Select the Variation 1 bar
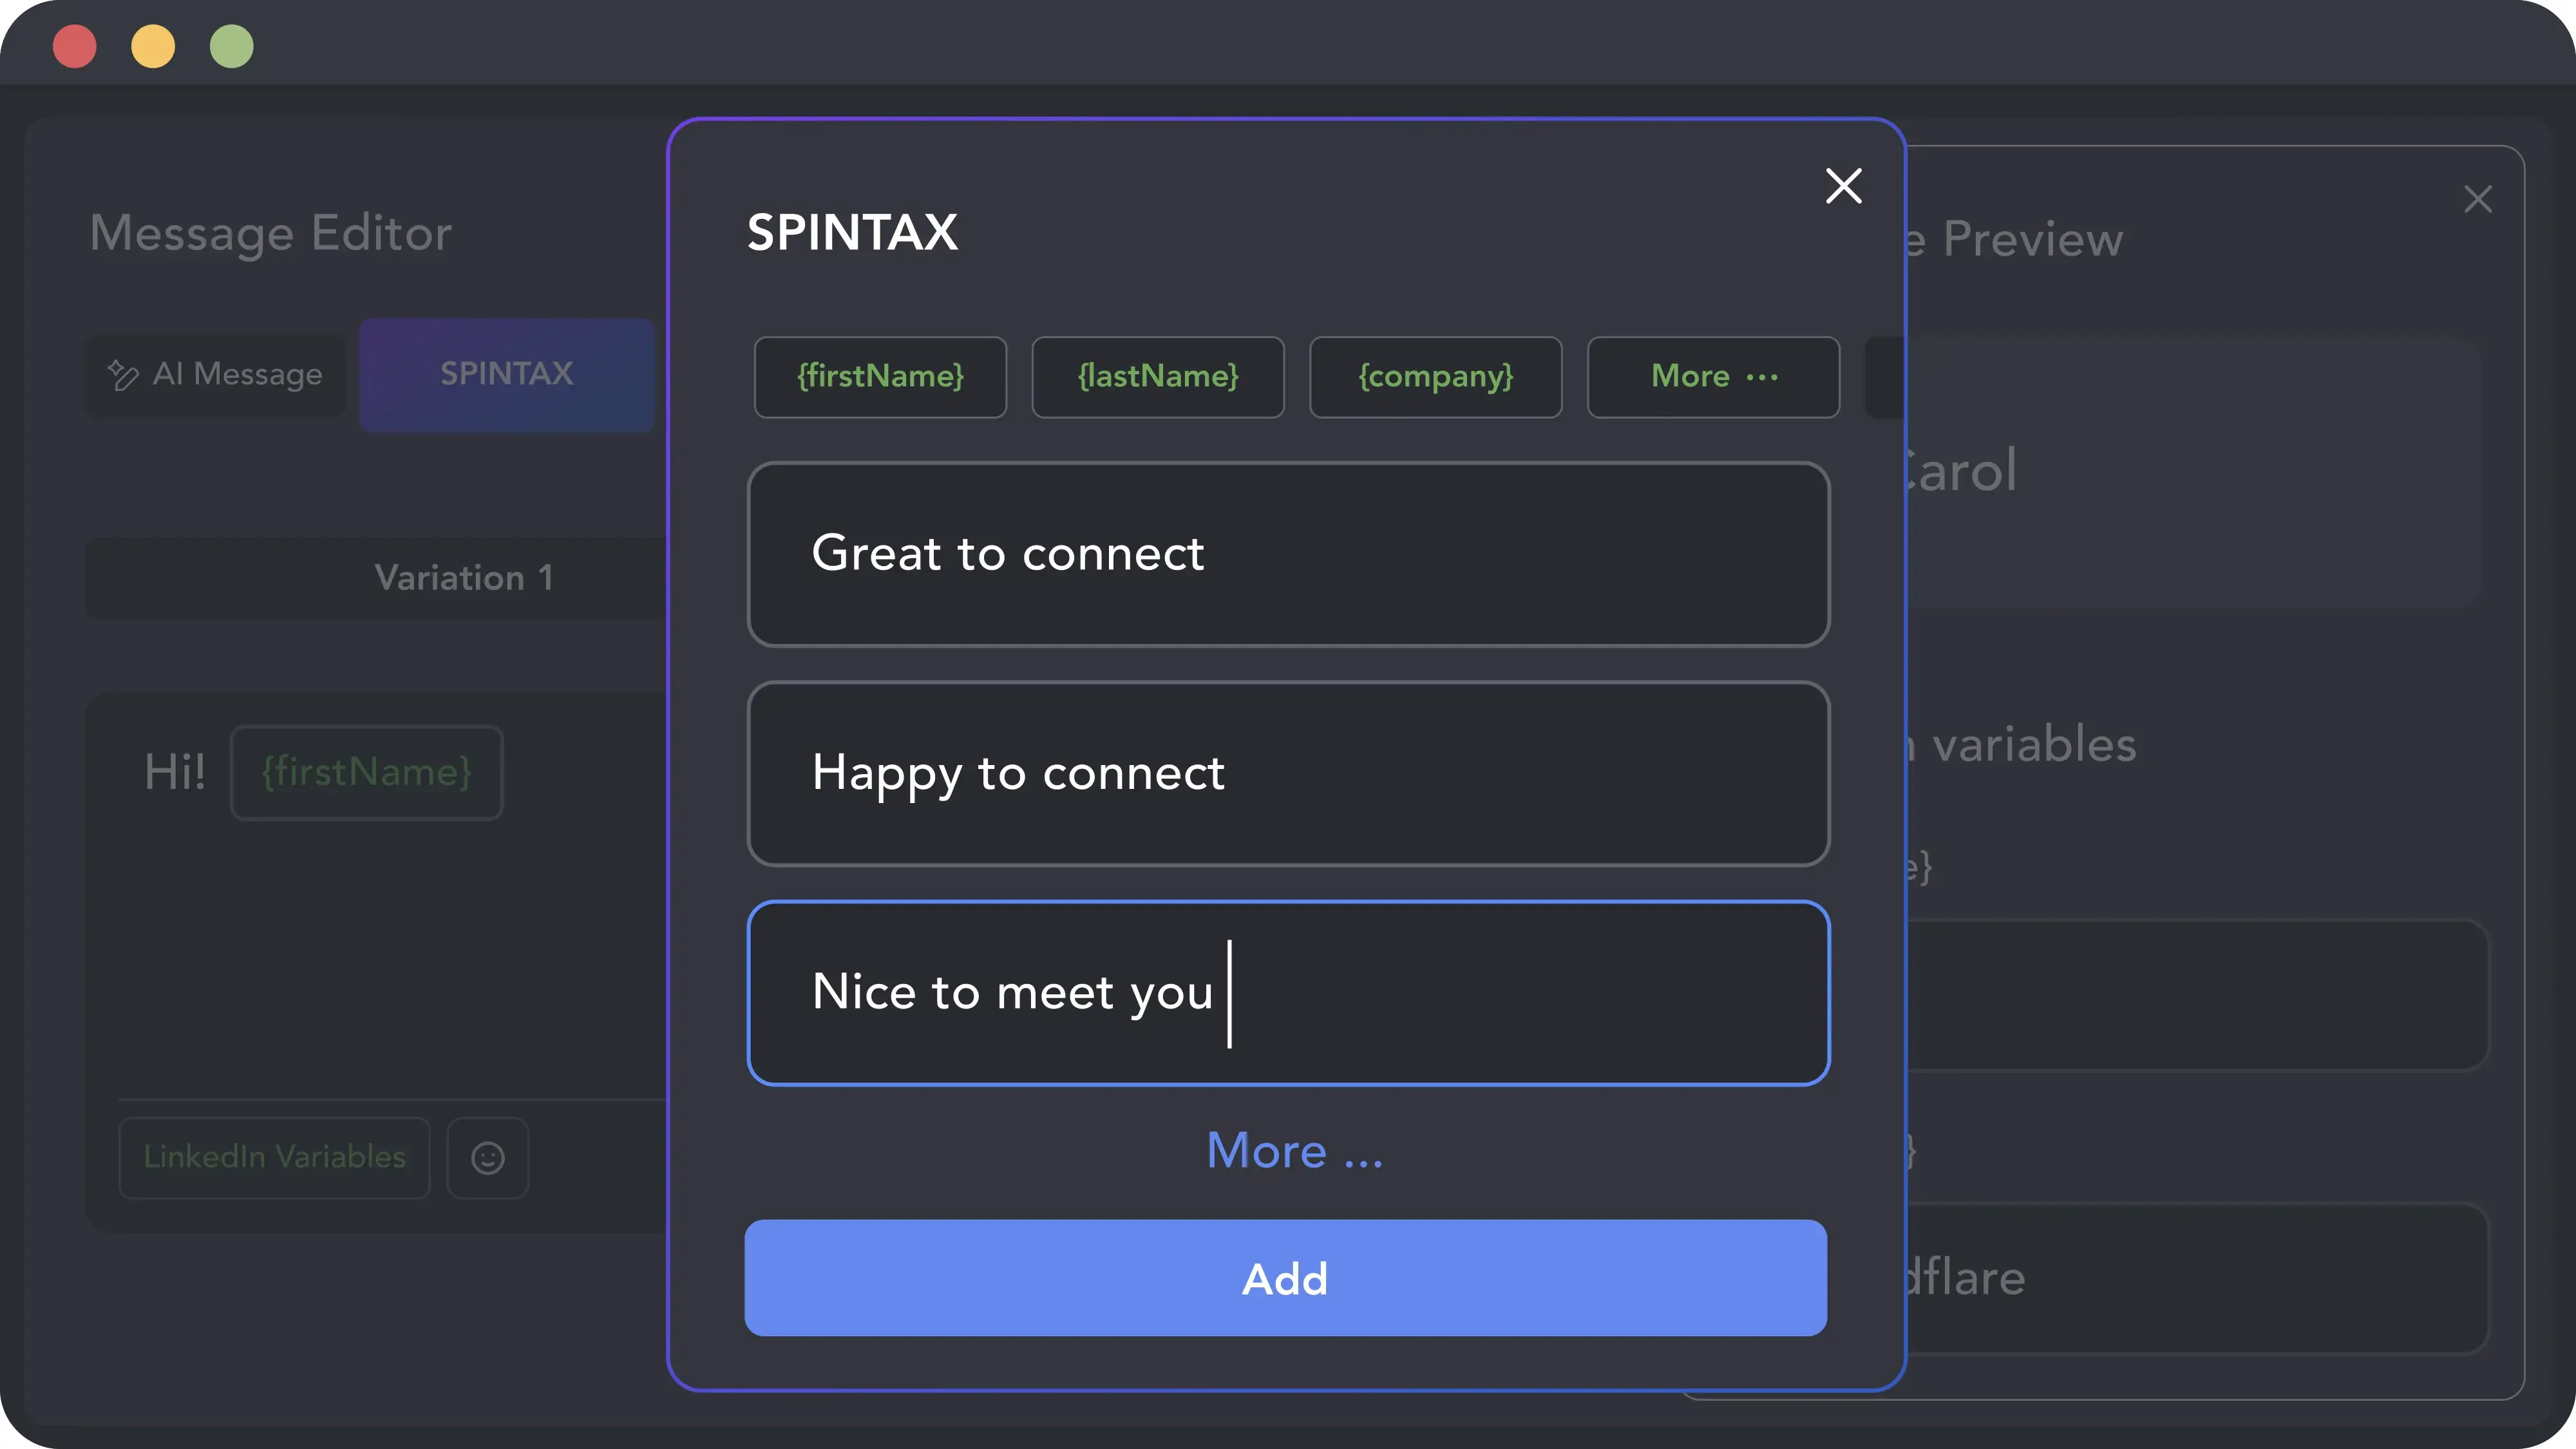Viewport: 2576px width, 1449px height. (x=376, y=578)
